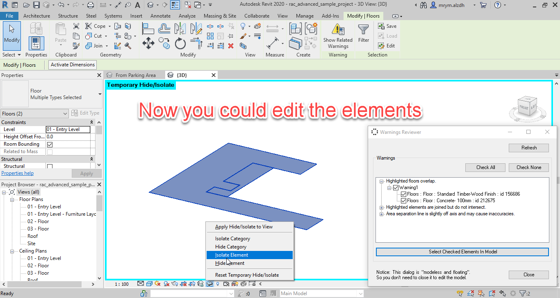Click the Refresh button in Warnings Reviewer

(x=529, y=148)
